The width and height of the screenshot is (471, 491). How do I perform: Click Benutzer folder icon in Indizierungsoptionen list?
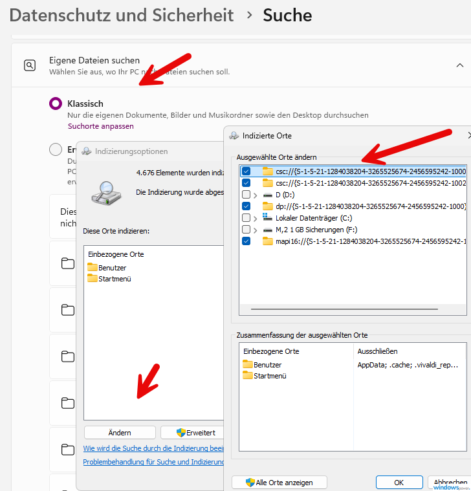pos(93,267)
